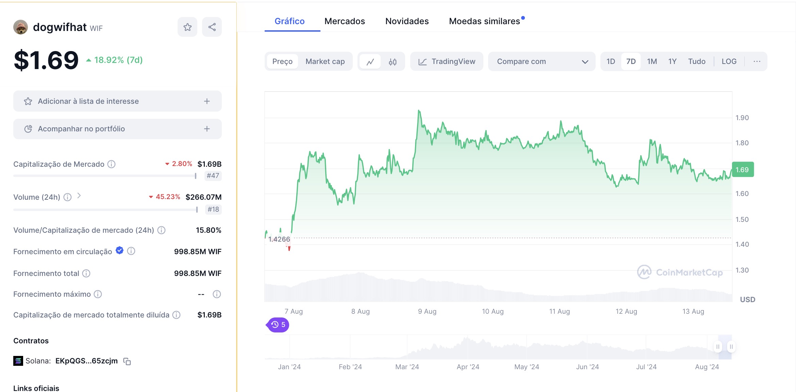Click info icon for Capitalização de mercado totalmente diluída

tap(176, 315)
